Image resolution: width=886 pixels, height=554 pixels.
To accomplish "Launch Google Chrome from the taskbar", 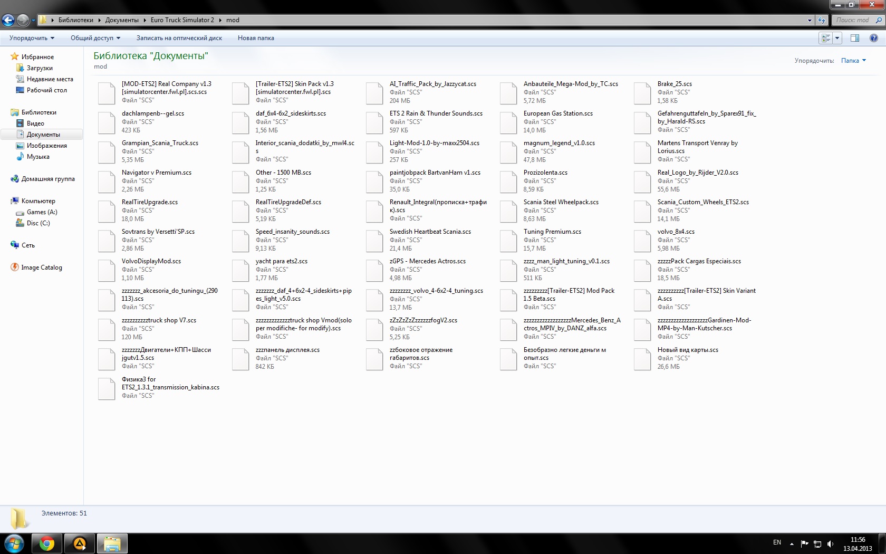I will [x=47, y=544].
